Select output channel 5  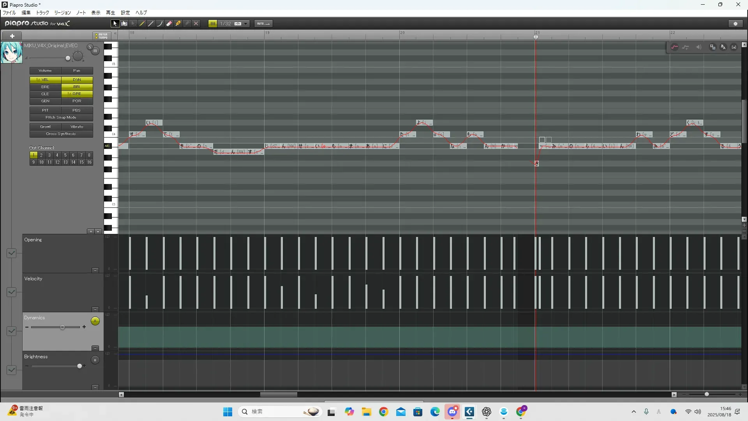coord(65,155)
